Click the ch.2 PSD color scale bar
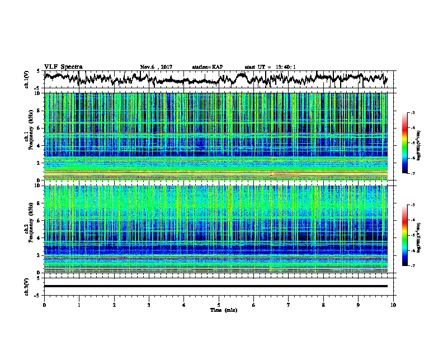This screenshot has height=342, width=443. 404,235
